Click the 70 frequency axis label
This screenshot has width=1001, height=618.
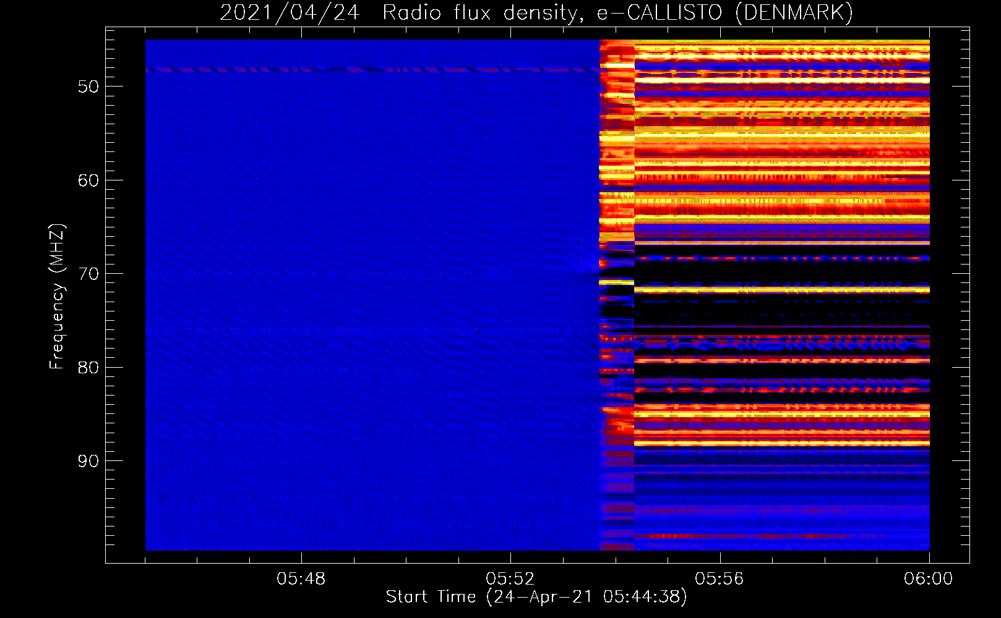tap(88, 274)
